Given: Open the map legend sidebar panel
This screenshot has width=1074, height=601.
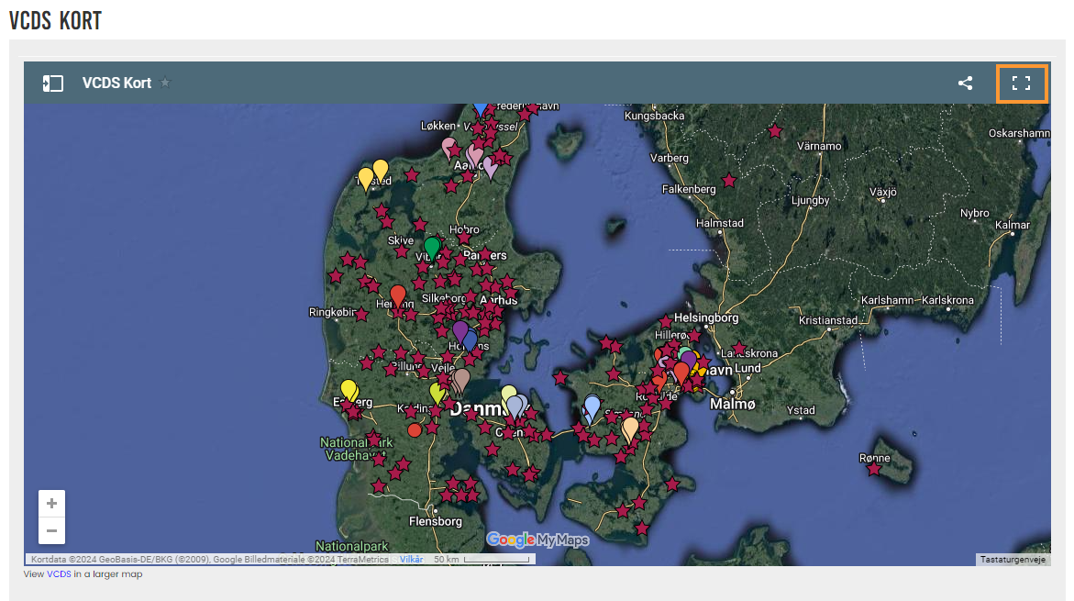Looking at the screenshot, I should (x=53, y=83).
